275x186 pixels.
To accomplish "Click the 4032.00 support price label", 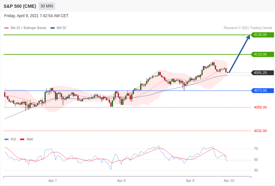I will coord(260,131).
